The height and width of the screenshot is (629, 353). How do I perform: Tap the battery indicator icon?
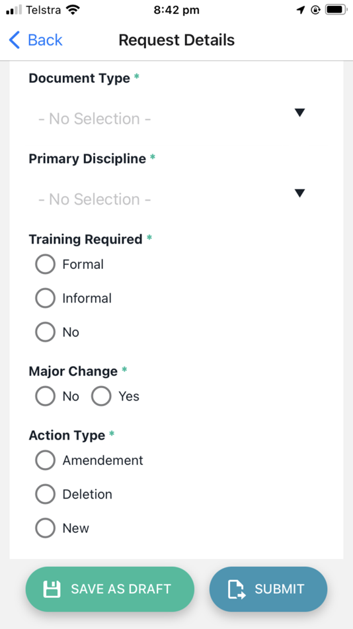336,10
